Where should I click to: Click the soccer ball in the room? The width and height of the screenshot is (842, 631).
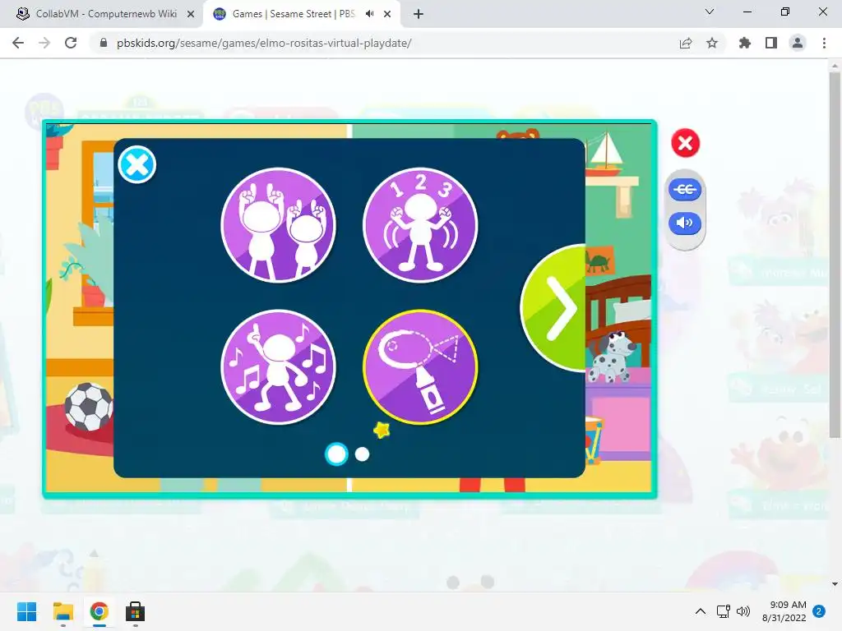point(89,407)
